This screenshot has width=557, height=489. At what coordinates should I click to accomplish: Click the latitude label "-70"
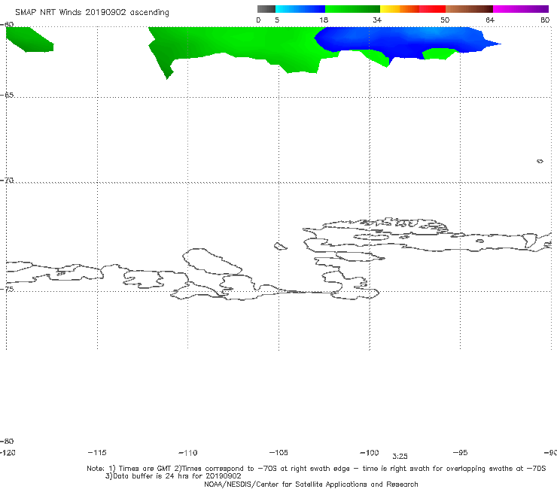pos(7,181)
